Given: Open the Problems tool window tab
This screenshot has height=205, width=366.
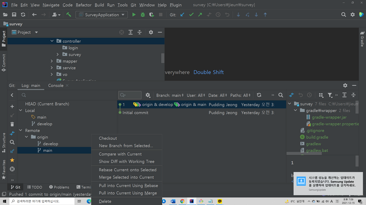Looking at the screenshot, I should (59, 187).
